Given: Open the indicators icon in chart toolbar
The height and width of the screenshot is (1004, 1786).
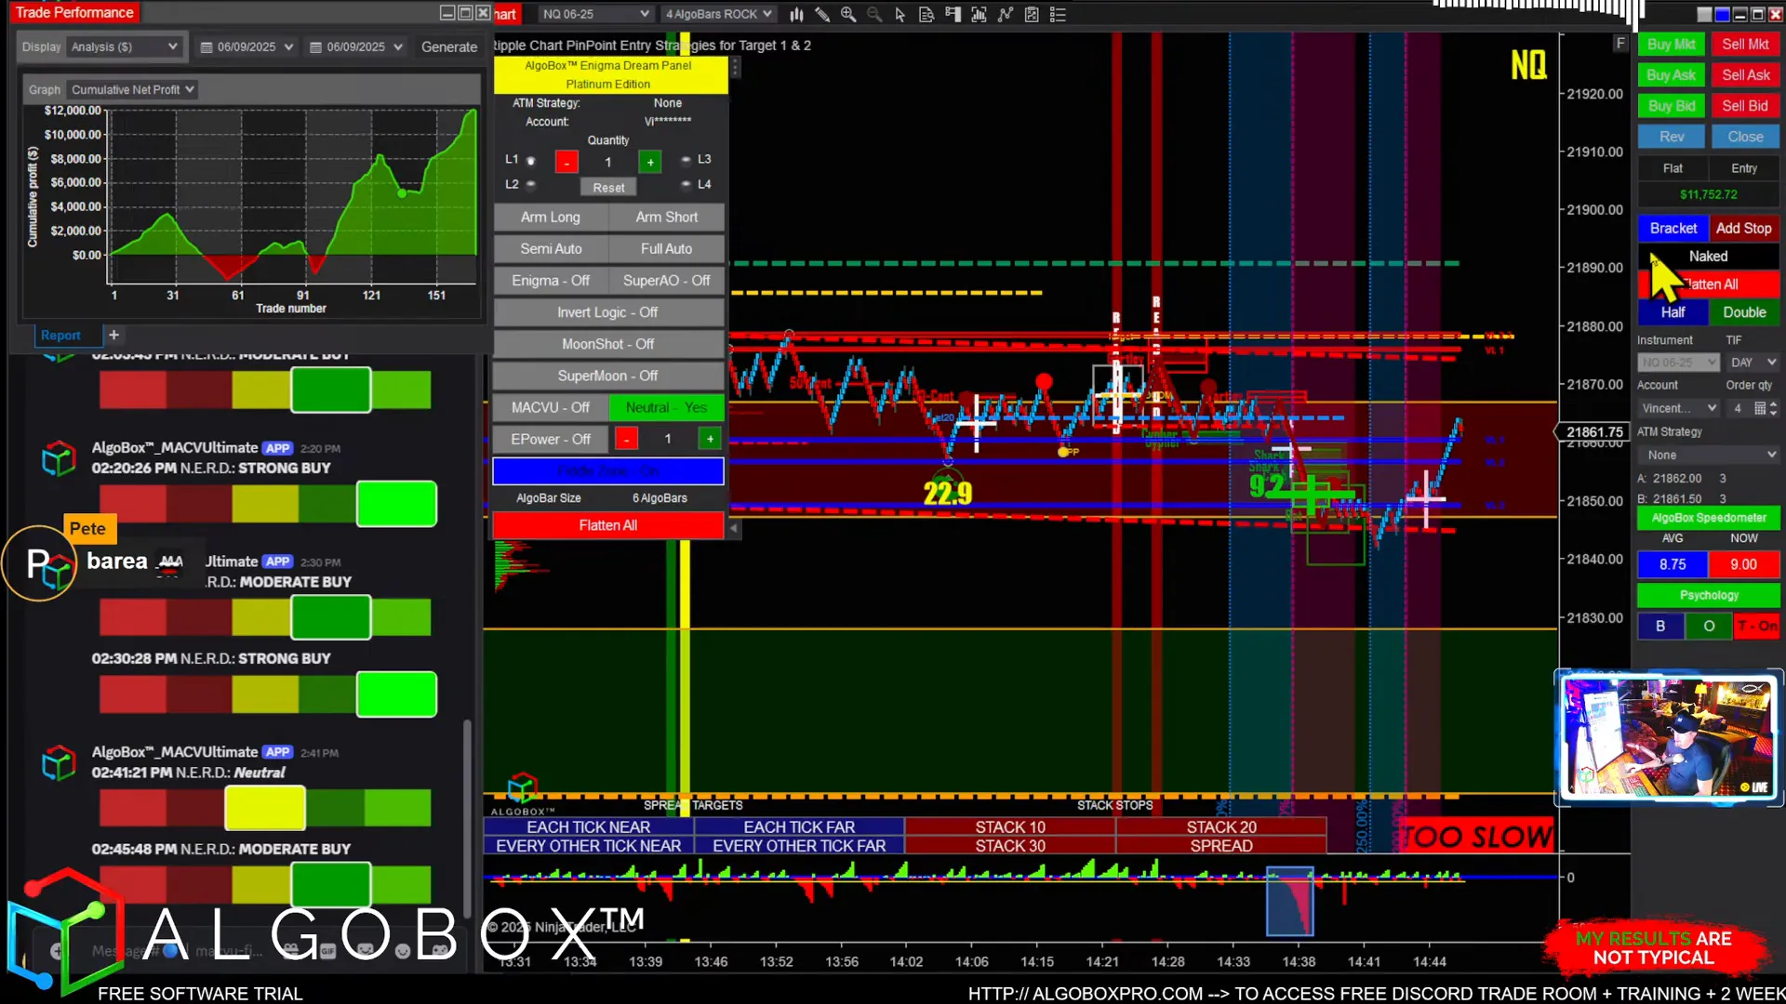Looking at the screenshot, I should (x=979, y=14).
